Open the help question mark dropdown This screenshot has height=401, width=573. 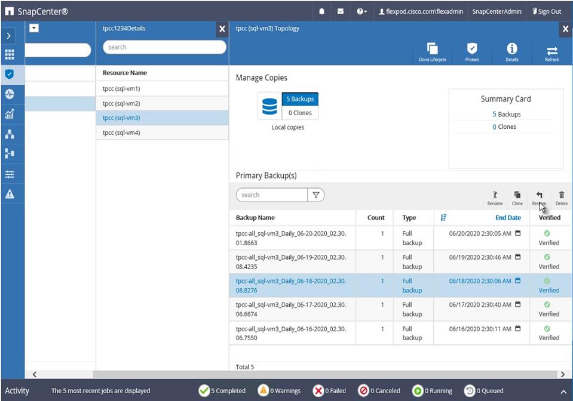click(x=361, y=11)
